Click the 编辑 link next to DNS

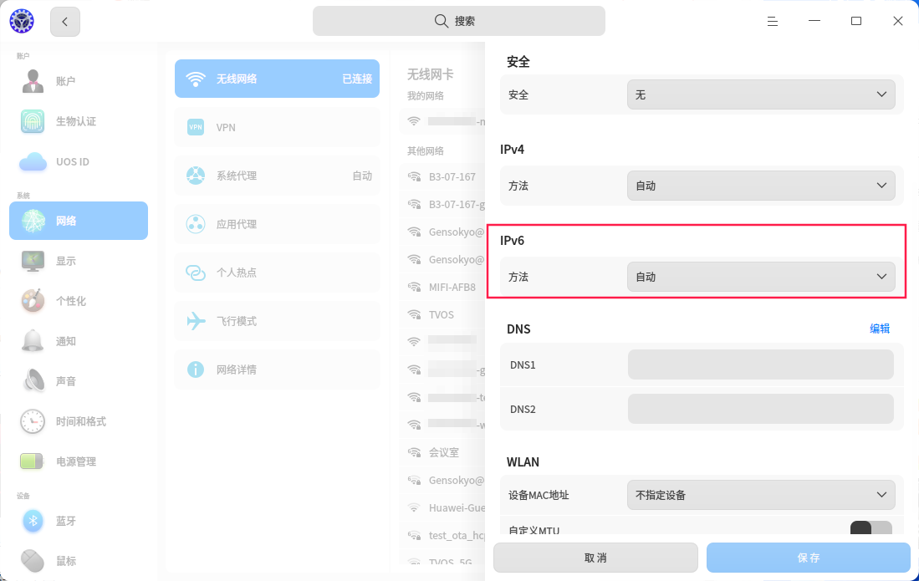coord(879,329)
